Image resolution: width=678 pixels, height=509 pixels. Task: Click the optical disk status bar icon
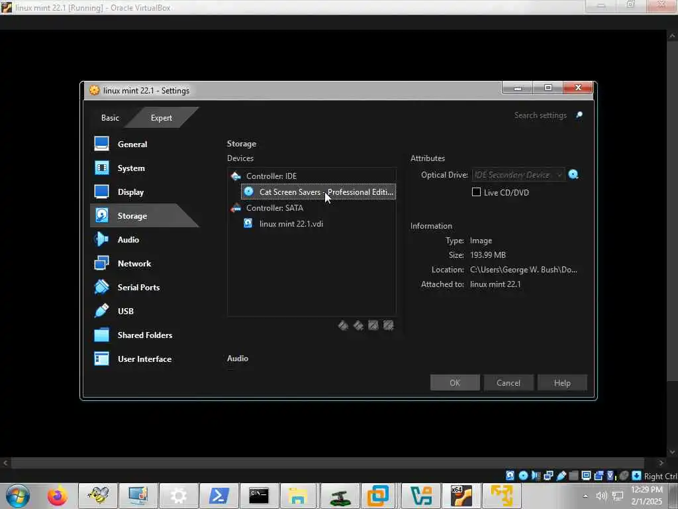pyautogui.click(x=523, y=476)
